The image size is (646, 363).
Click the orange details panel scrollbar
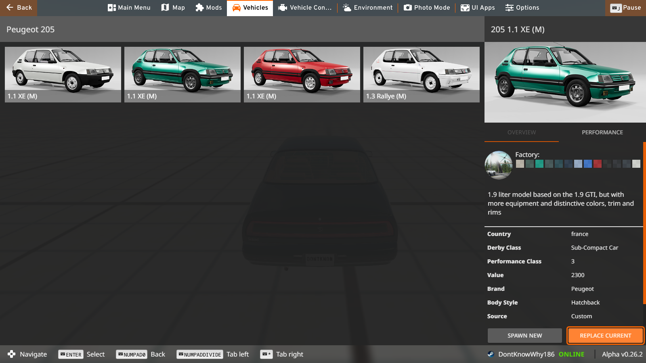[644, 223]
